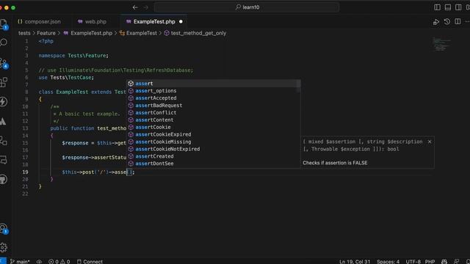Toggle the secondary side bar layout icon
Viewport: 470px width, 264px height.
[458, 7]
